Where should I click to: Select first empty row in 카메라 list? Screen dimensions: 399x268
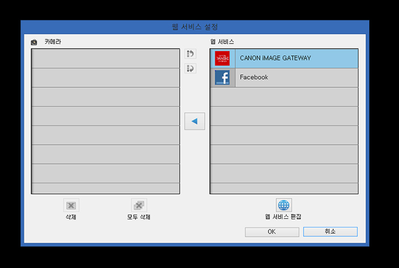point(105,59)
